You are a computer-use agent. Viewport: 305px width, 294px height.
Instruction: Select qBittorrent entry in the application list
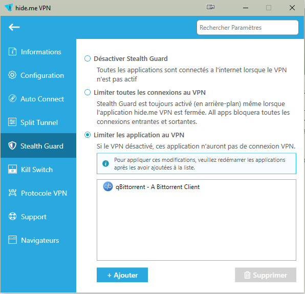[197, 186]
